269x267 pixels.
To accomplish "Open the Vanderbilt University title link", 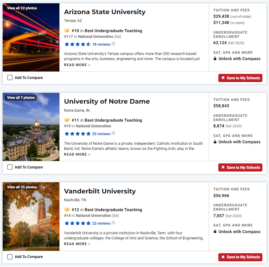I will pyautogui.click(x=100, y=191).
